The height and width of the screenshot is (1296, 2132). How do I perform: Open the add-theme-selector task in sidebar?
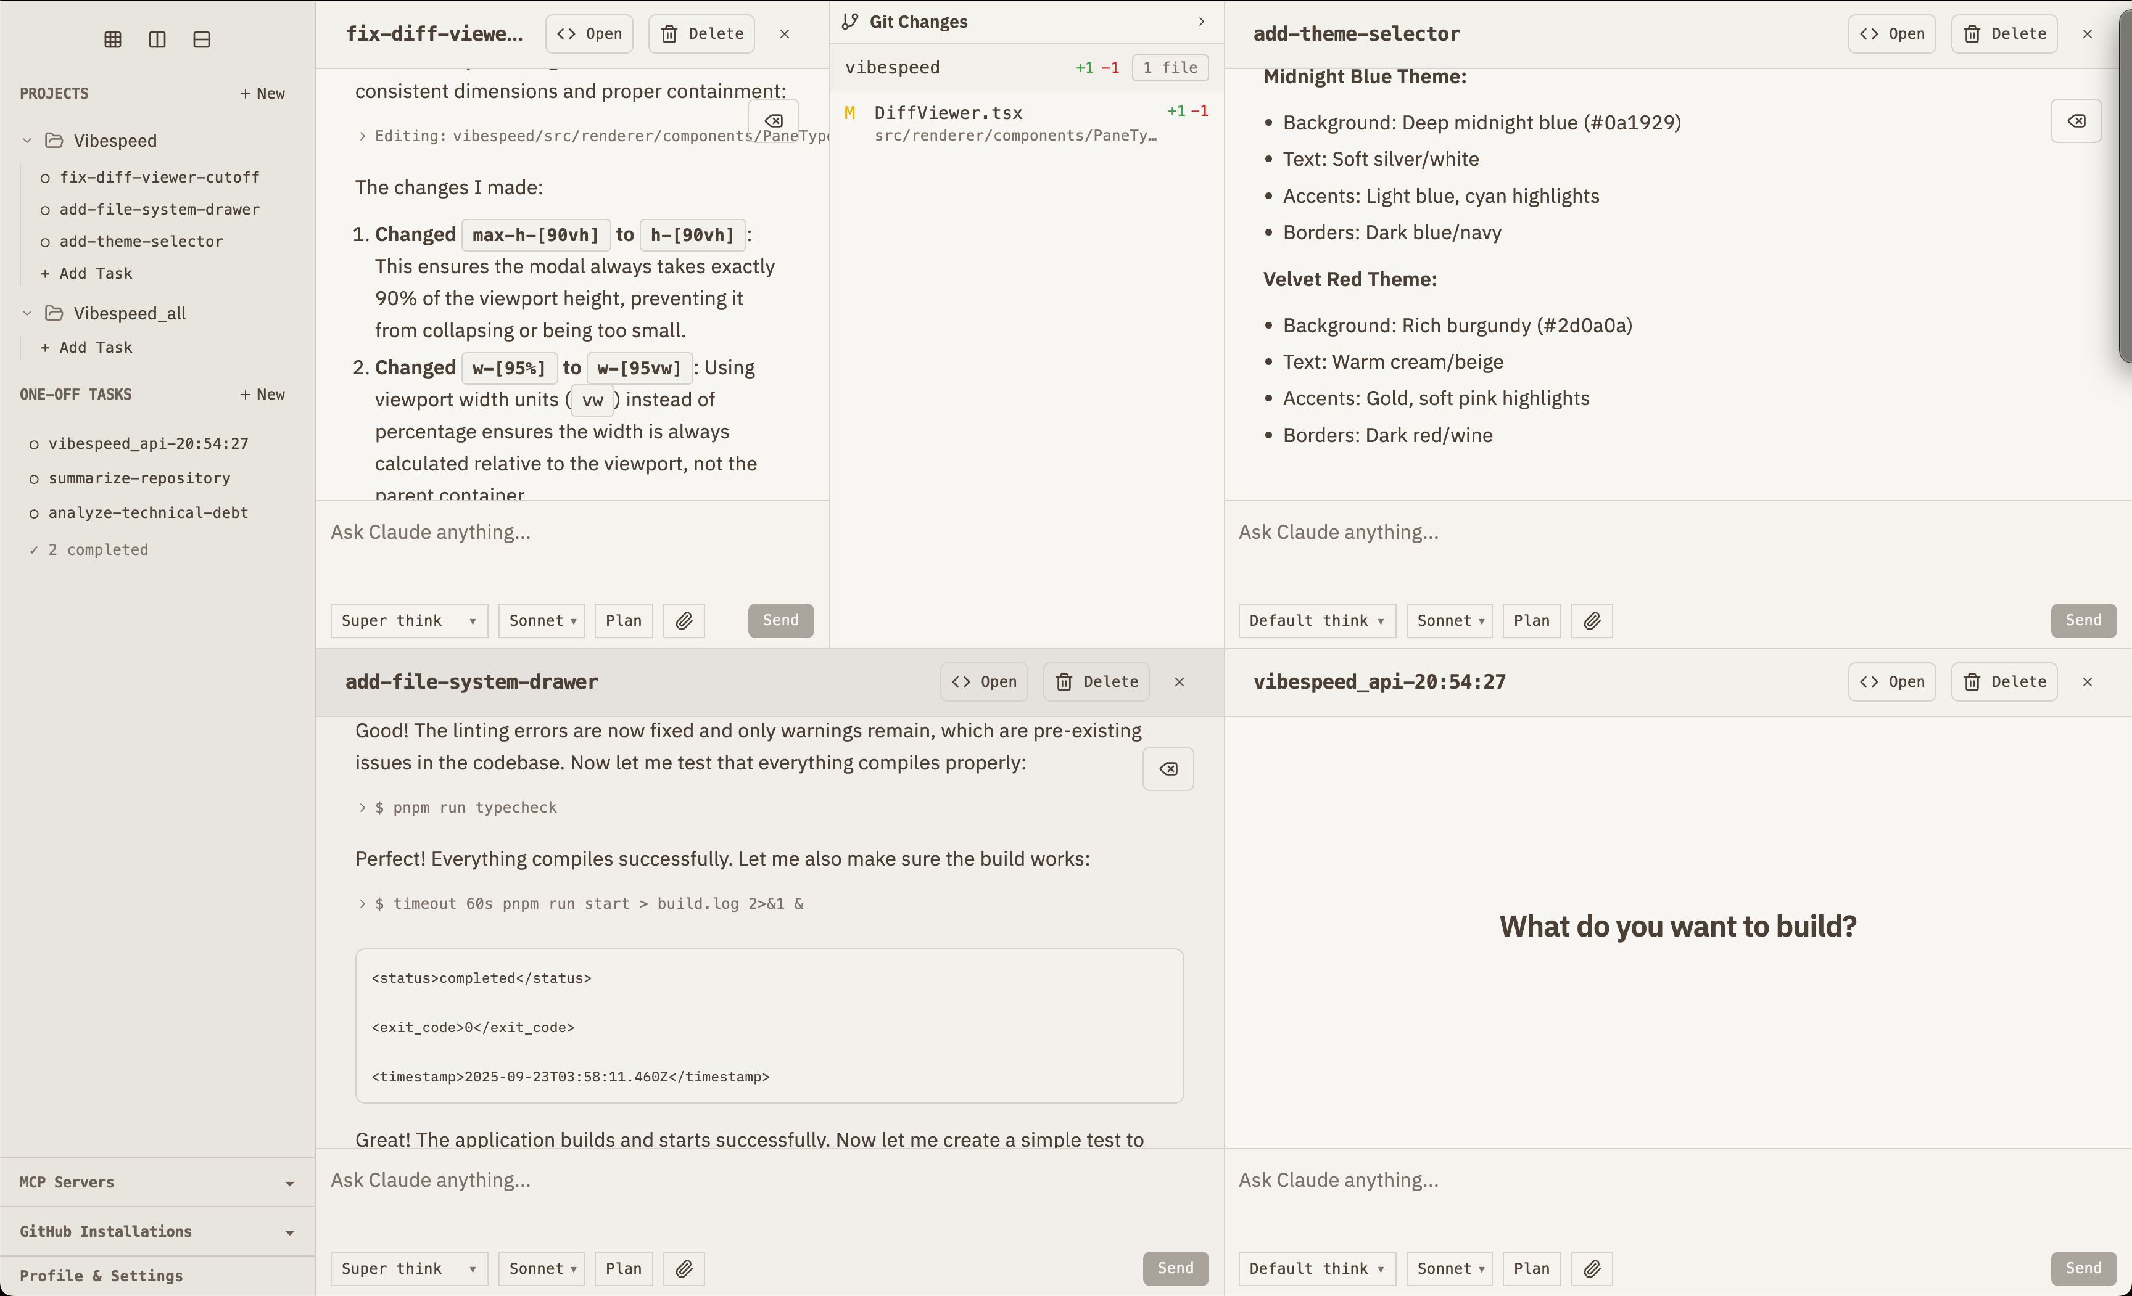141,241
